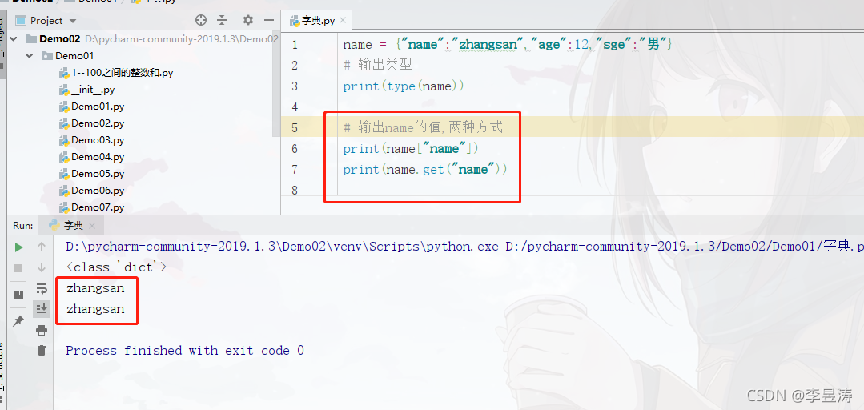The height and width of the screenshot is (410, 864).
Task: Click the down arrow in Run toolbar
Action: pos(42,267)
